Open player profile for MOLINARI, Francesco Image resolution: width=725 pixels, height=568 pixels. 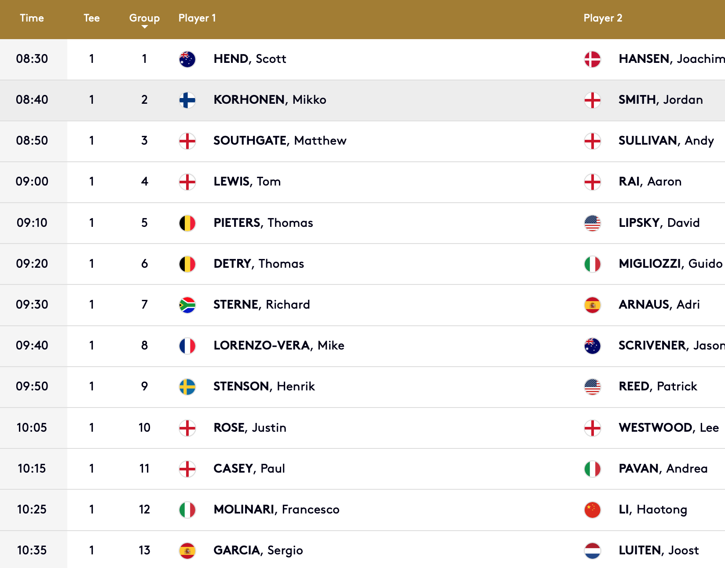click(x=276, y=509)
